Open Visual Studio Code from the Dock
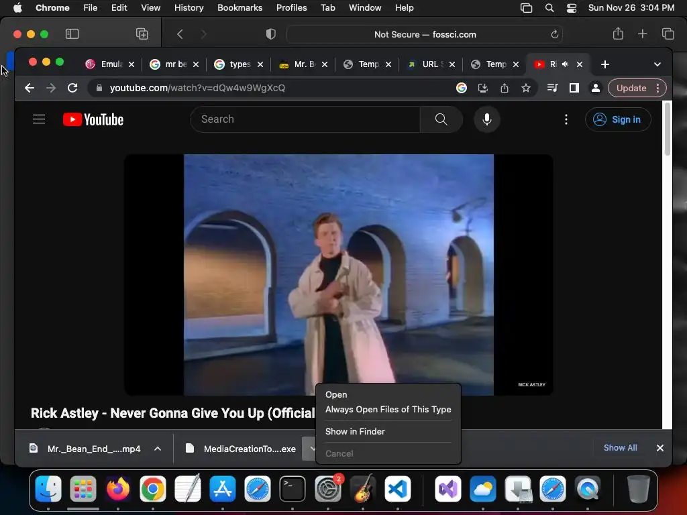This screenshot has width=687, height=515. click(x=397, y=489)
